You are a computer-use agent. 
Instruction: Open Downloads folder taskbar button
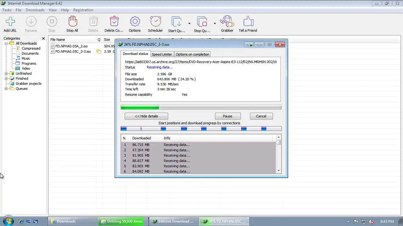(x=73, y=221)
